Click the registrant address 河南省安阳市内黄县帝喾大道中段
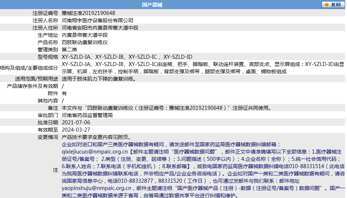 100,28
